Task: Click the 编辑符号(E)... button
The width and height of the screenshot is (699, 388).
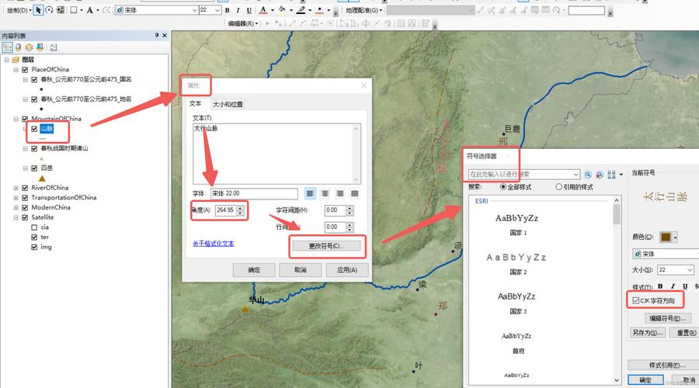Action: (667, 318)
